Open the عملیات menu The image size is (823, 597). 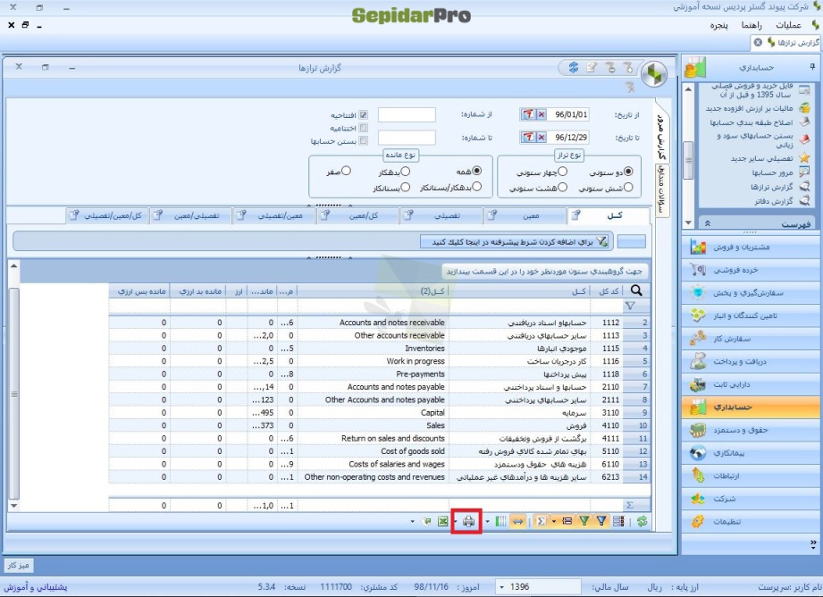[x=788, y=25]
